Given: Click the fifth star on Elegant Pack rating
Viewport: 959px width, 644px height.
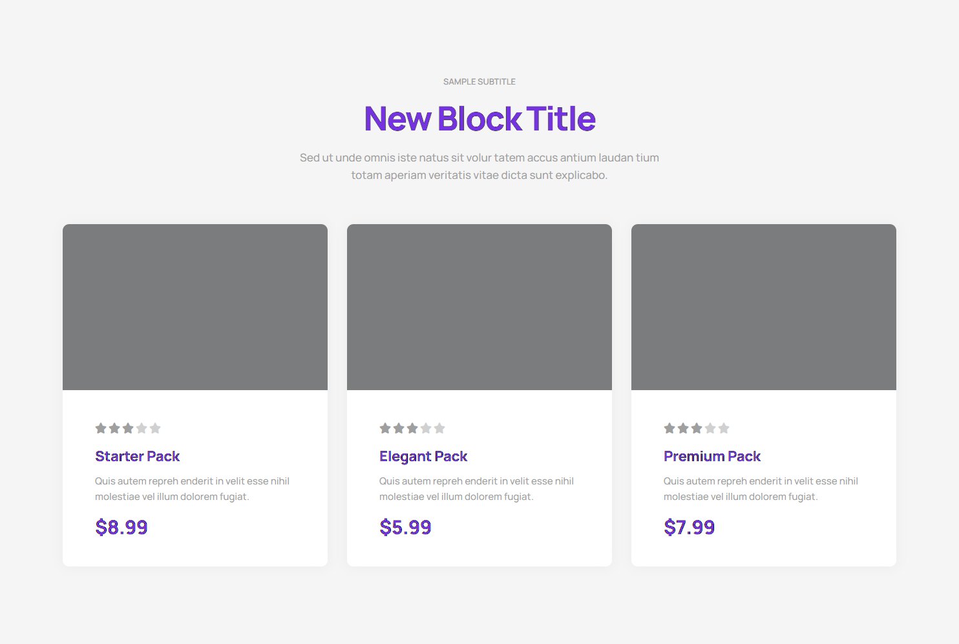Looking at the screenshot, I should coord(439,428).
